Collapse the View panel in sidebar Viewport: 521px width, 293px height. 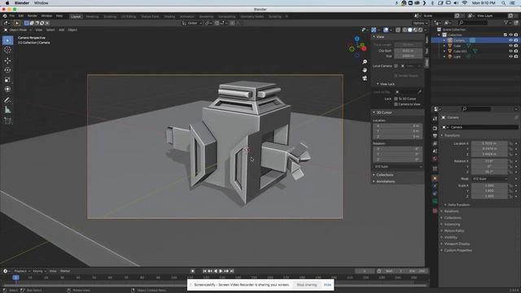tap(374, 37)
